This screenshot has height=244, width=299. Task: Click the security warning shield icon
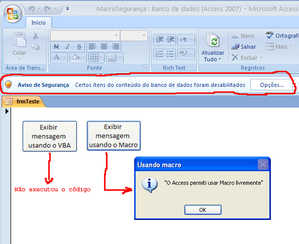coord(8,84)
